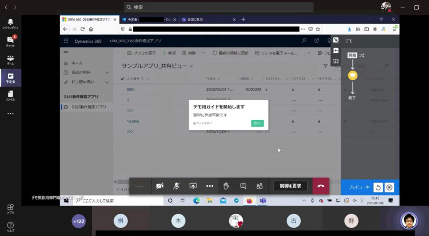The width and height of the screenshot is (429, 236).
Task: Click the share content icon in meeting toolbar
Action: [x=193, y=186]
